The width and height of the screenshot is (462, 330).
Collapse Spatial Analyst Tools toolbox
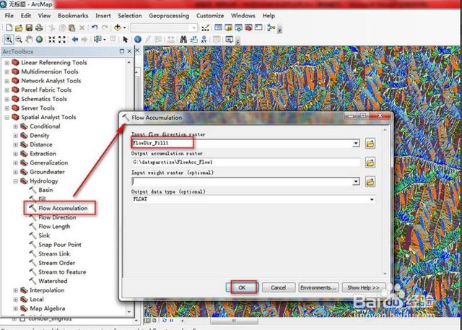click(x=7, y=118)
